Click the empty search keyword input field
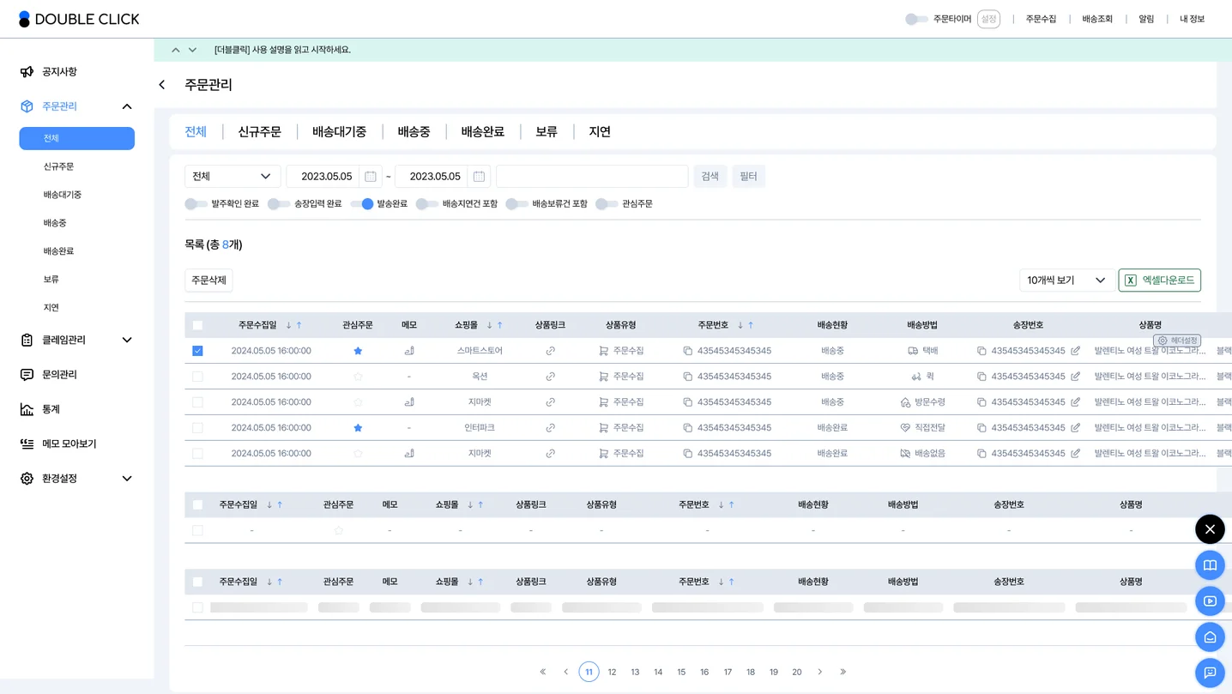Viewport: 1232px width, 694px height. (x=592, y=177)
